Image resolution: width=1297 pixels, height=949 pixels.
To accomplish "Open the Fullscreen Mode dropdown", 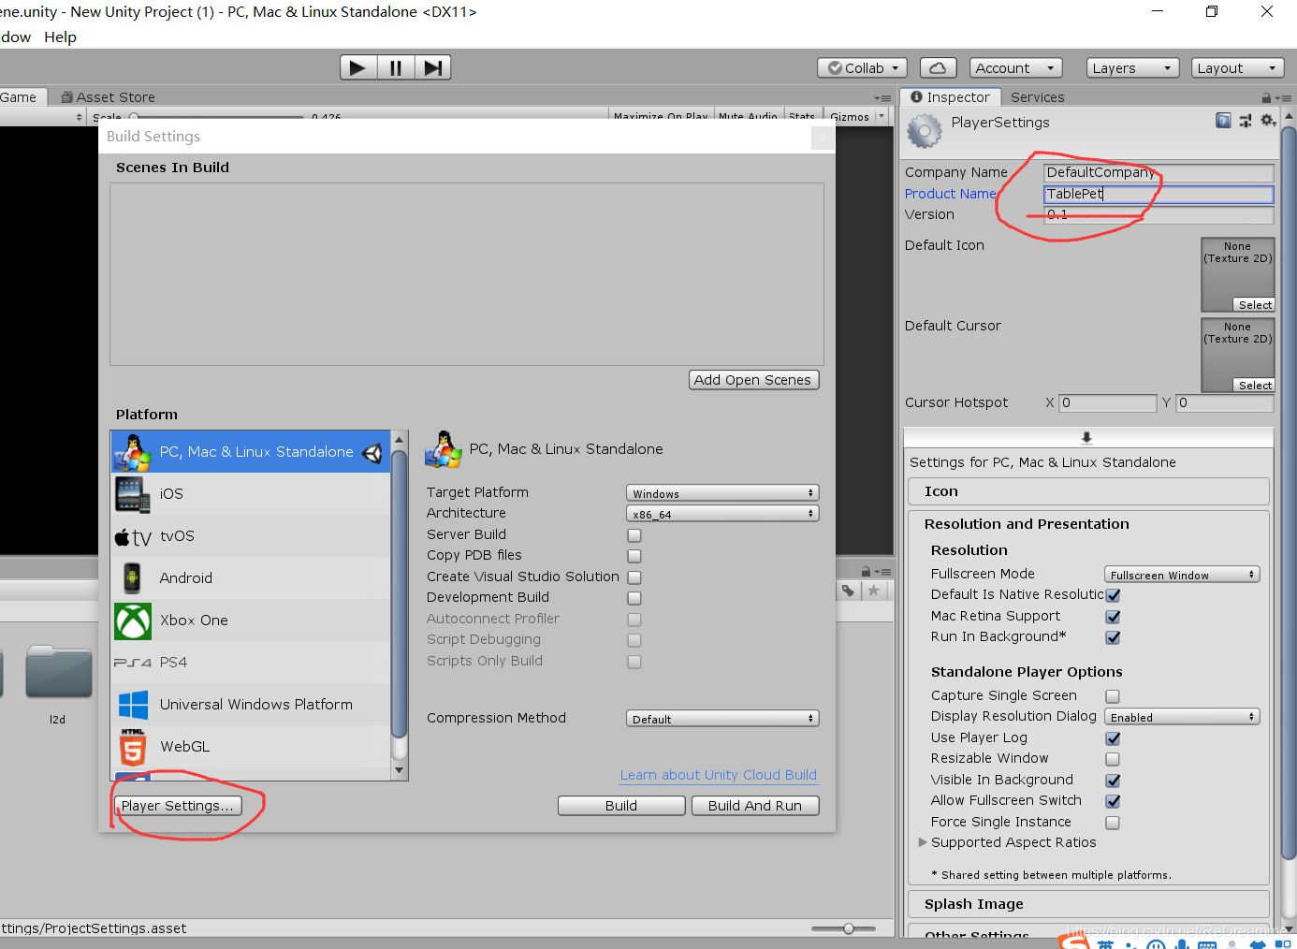I will tap(1182, 575).
